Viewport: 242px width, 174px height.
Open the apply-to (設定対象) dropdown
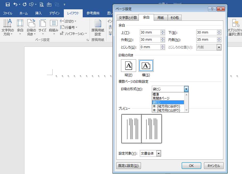(158, 154)
